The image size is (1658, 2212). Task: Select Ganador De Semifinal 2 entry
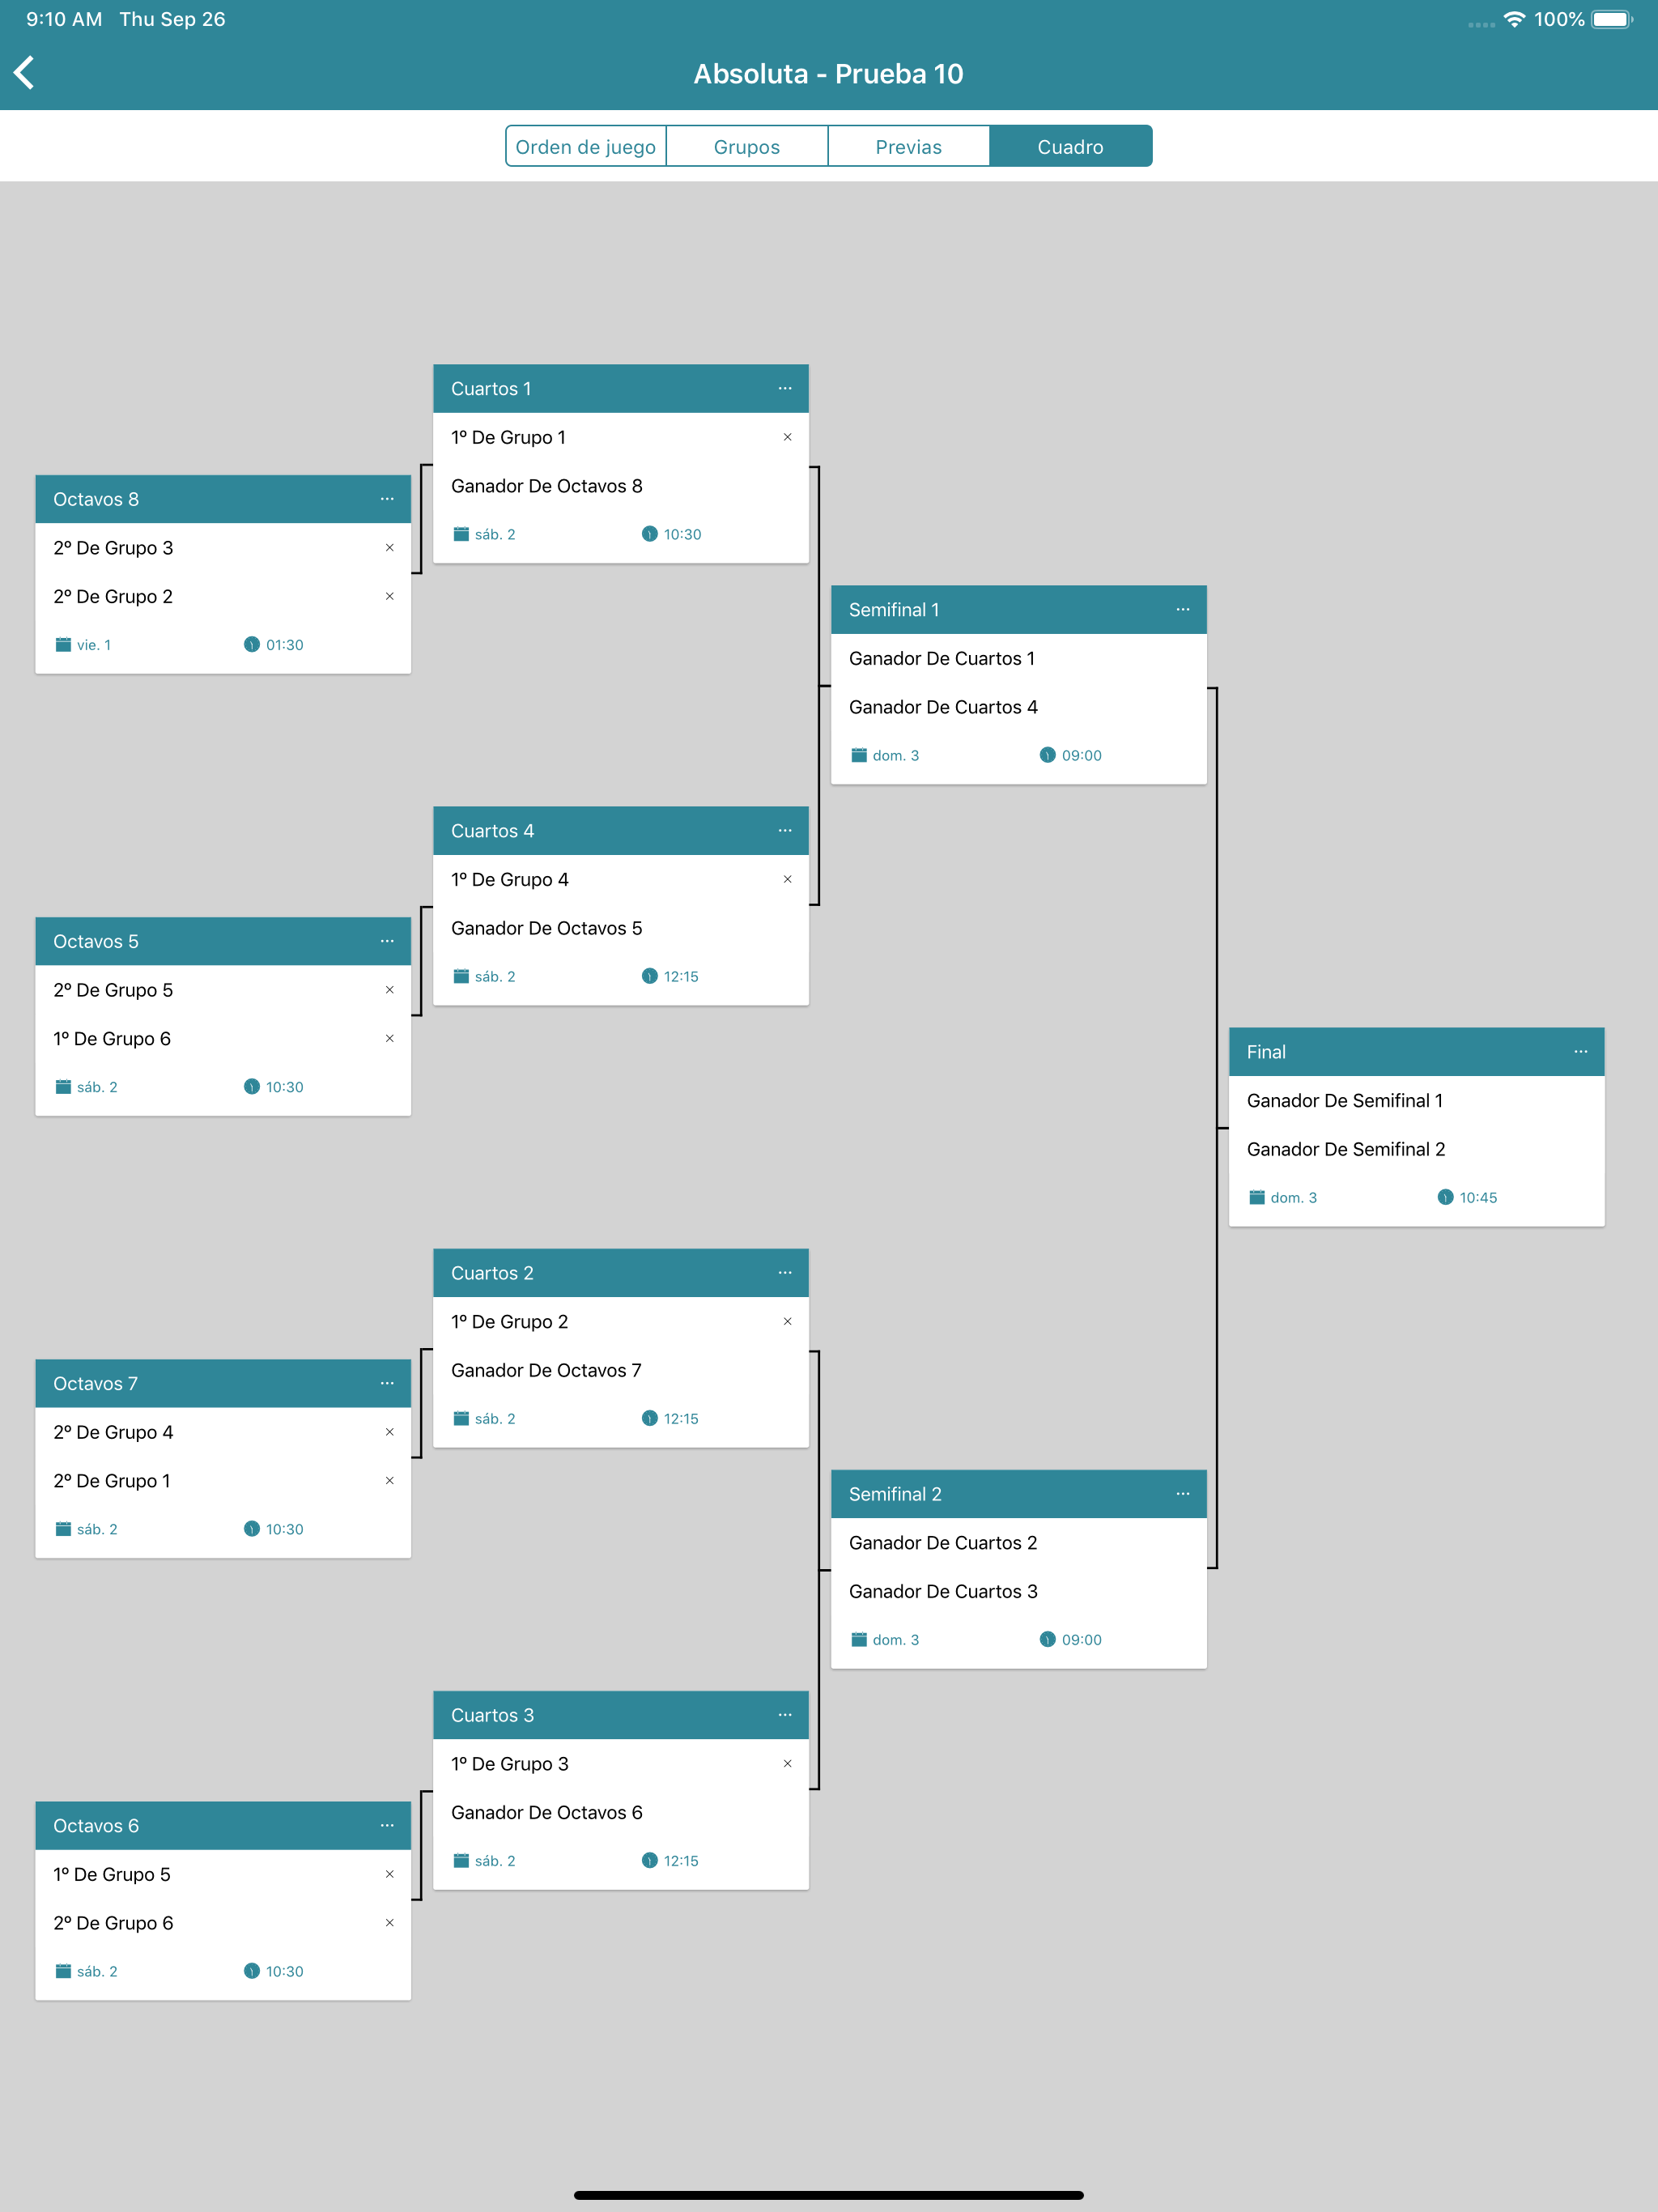[1346, 1150]
